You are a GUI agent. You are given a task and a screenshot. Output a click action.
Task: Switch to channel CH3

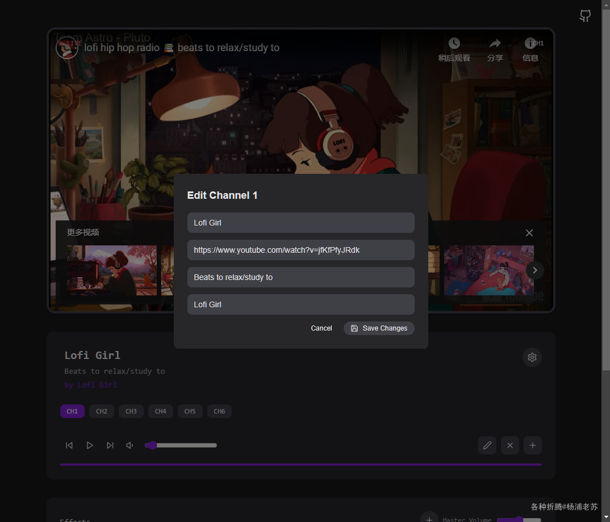coord(131,411)
